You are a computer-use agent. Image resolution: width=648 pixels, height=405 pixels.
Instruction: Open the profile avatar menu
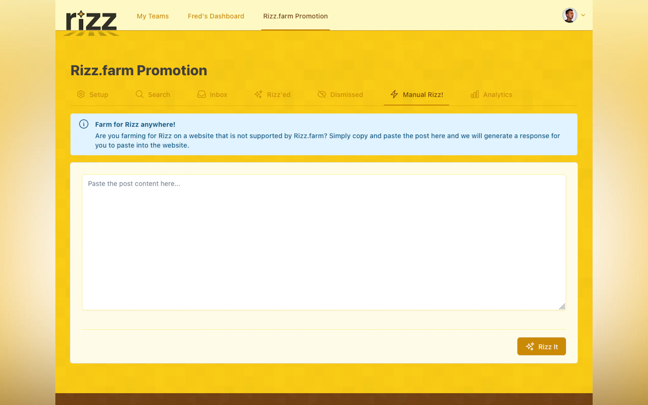coord(569,15)
